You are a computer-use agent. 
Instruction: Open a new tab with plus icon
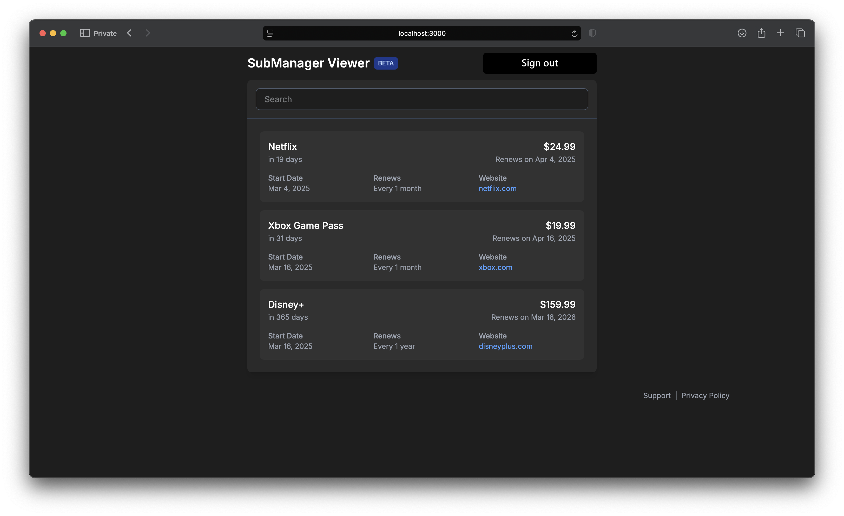pyautogui.click(x=780, y=33)
